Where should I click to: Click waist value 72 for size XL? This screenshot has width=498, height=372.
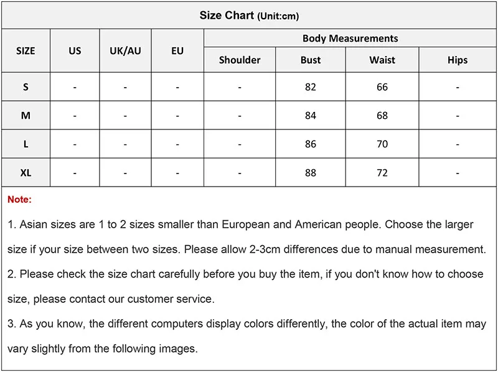pos(382,173)
